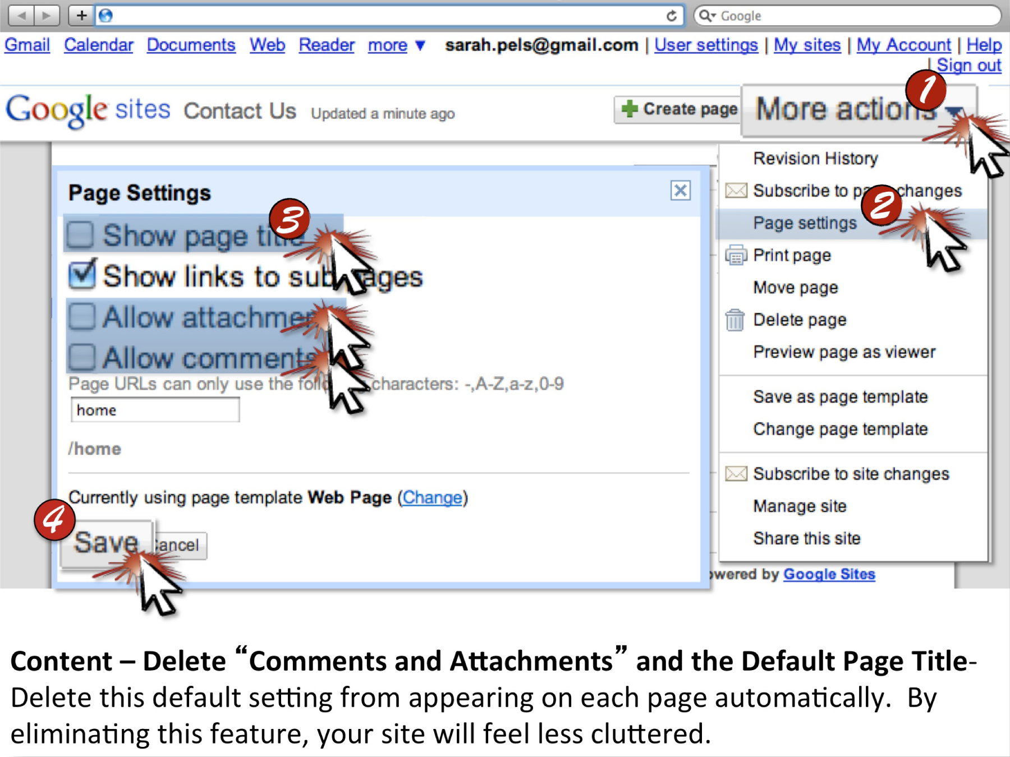The image size is (1010, 757).
Task: Choose Delete page from menu
Action: (x=800, y=320)
